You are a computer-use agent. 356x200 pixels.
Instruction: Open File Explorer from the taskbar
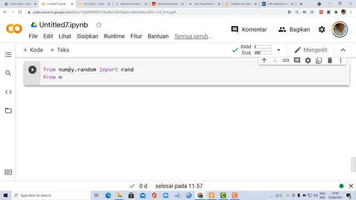(x=120, y=195)
